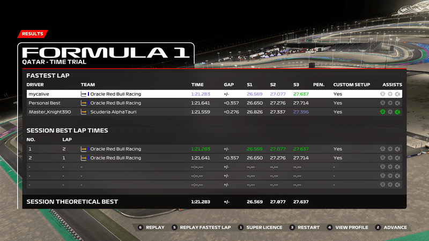Viewport: 429px width, 241px height.
Task: Click the QATAR - TIME TRIAL subtitle
Action: 54,62
